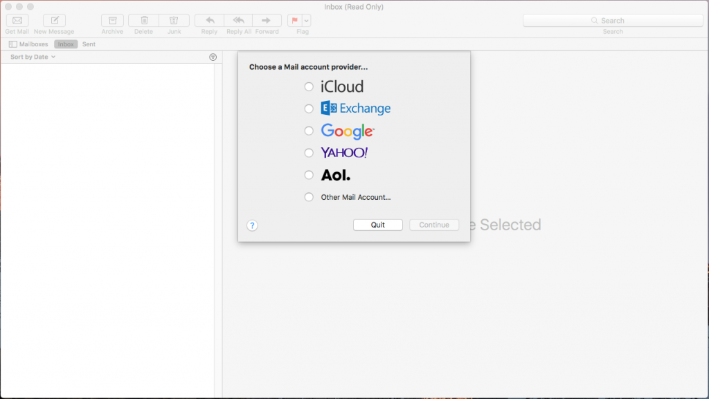Flag message with the red flag icon
This screenshot has width=709, height=399.
(x=295, y=20)
